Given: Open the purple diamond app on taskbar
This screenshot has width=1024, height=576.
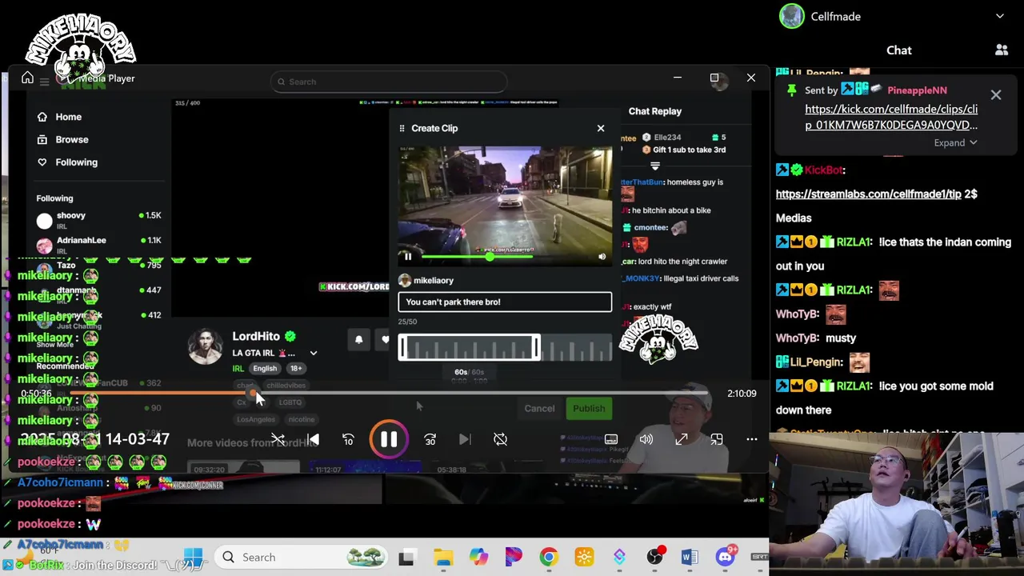Looking at the screenshot, I should click(619, 557).
